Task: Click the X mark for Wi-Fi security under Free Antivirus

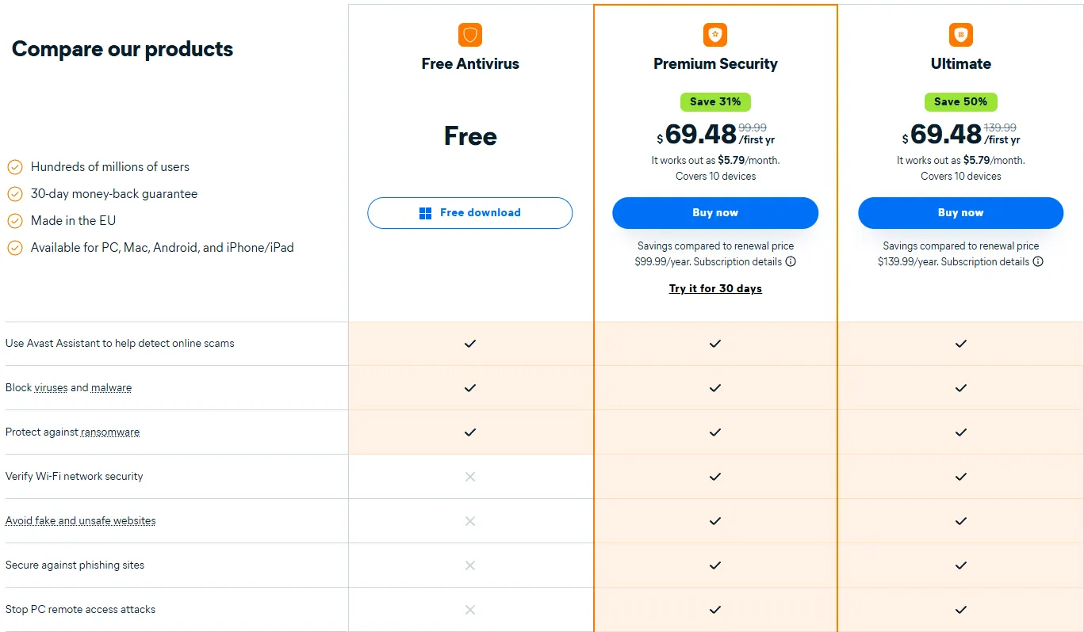Action: 469,476
